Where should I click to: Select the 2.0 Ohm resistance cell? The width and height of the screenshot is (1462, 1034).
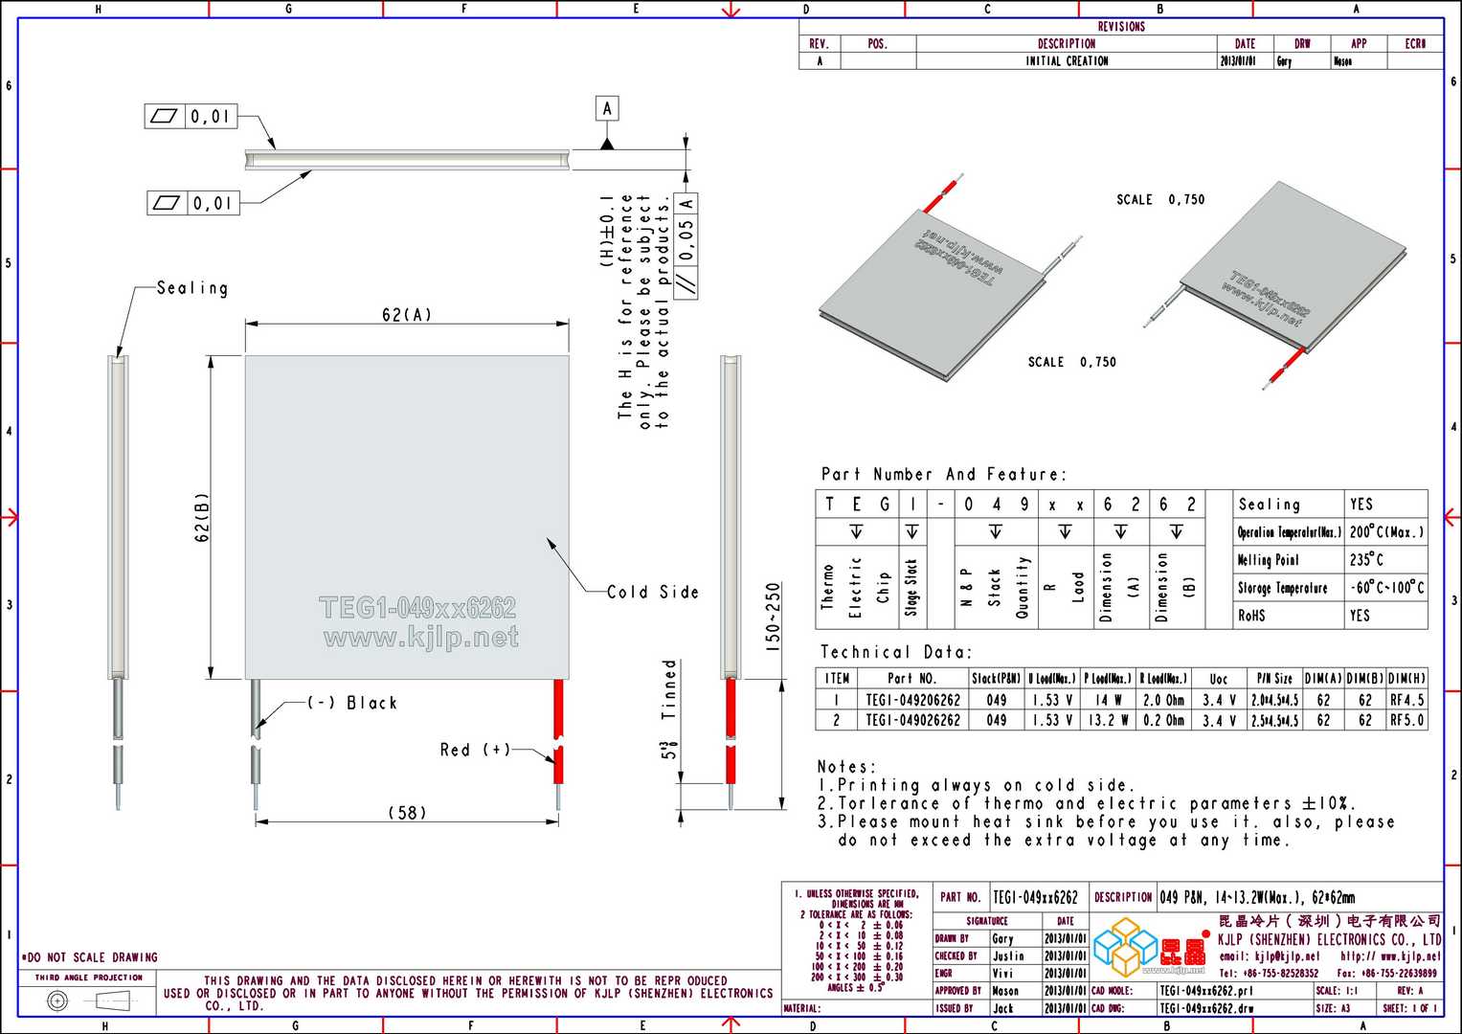1163,700
